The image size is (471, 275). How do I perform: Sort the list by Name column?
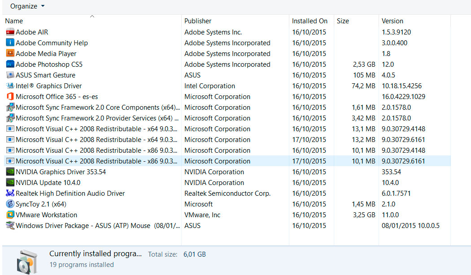(x=14, y=21)
